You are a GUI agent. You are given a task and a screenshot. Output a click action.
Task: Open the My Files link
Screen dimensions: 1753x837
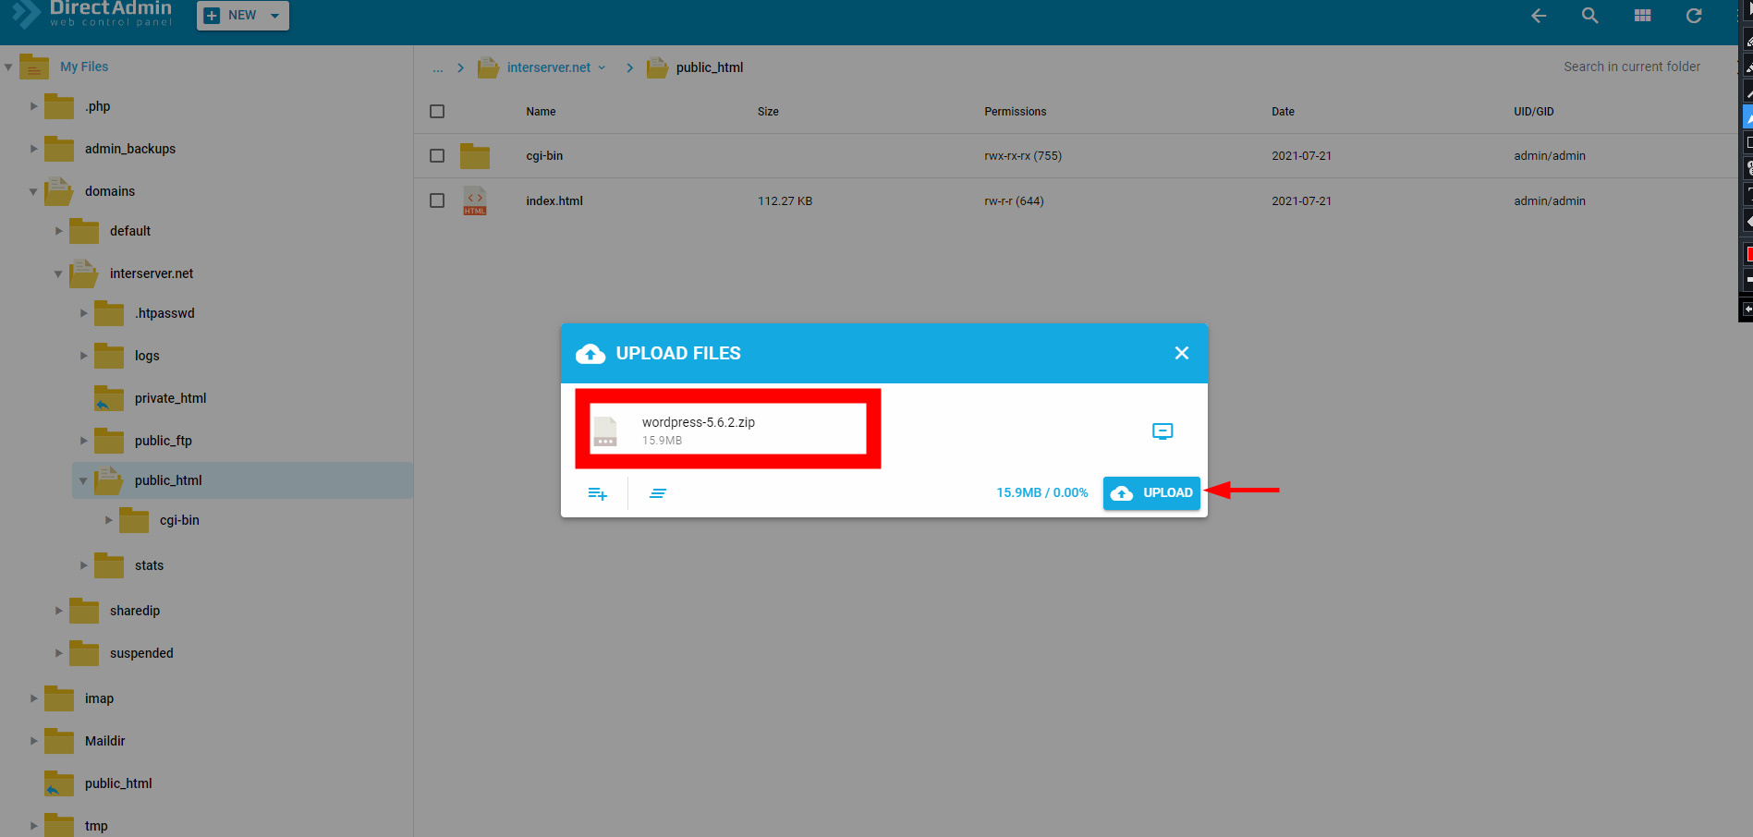pos(84,67)
